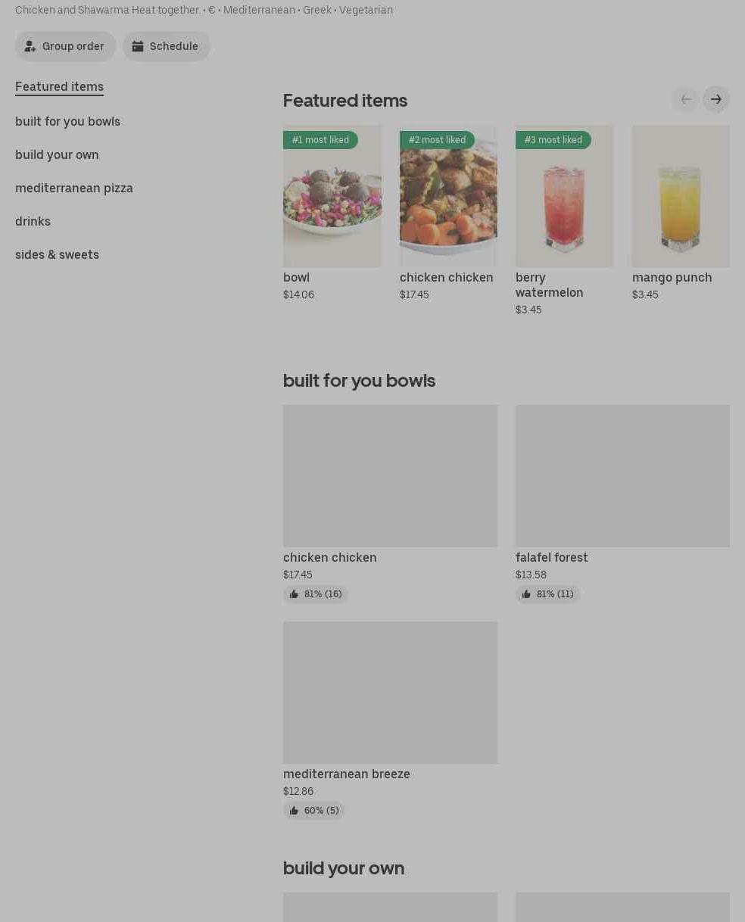Open the mediterranean breeze bowl item
This screenshot has width=745, height=922.
coord(390,693)
